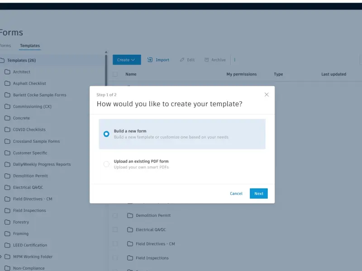The image size is (362, 271).
Task: Open Barlett Cocke Sample Forms folder
Action: click(39, 95)
